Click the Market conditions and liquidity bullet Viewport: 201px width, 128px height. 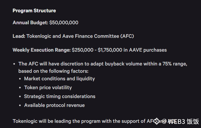(59, 78)
